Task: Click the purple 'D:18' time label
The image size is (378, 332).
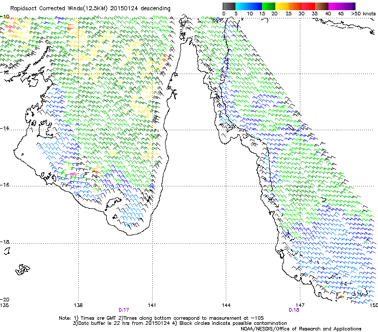Action: click(294, 310)
